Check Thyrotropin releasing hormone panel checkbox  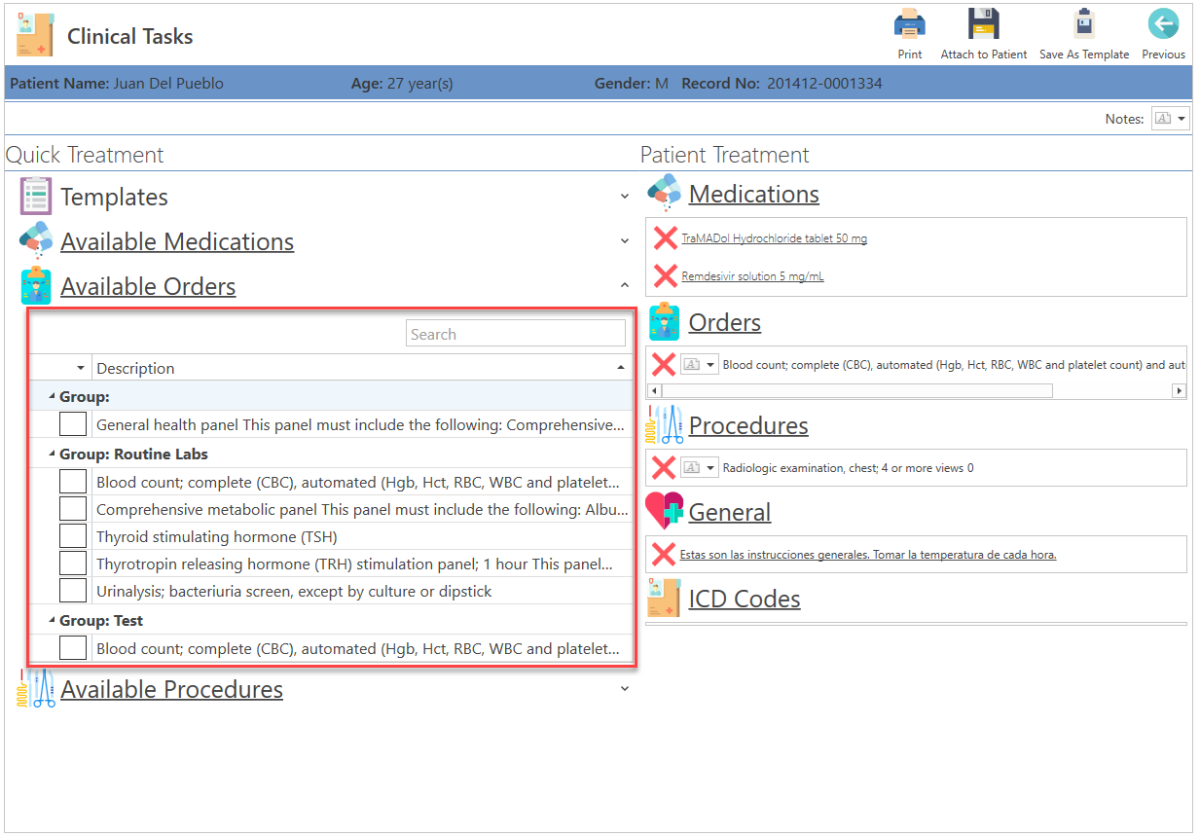click(x=73, y=563)
